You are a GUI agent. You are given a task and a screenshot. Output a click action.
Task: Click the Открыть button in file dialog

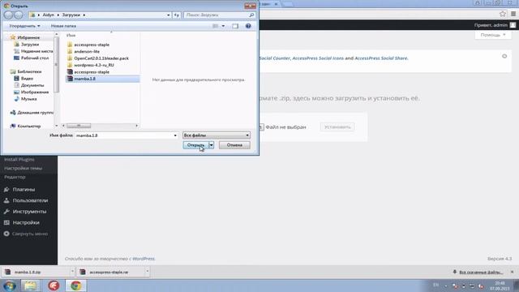coord(195,145)
